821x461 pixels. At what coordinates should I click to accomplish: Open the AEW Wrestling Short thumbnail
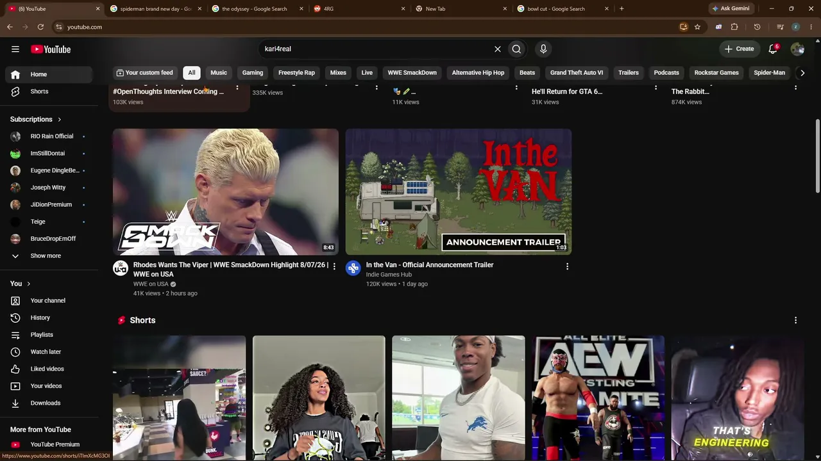598,398
